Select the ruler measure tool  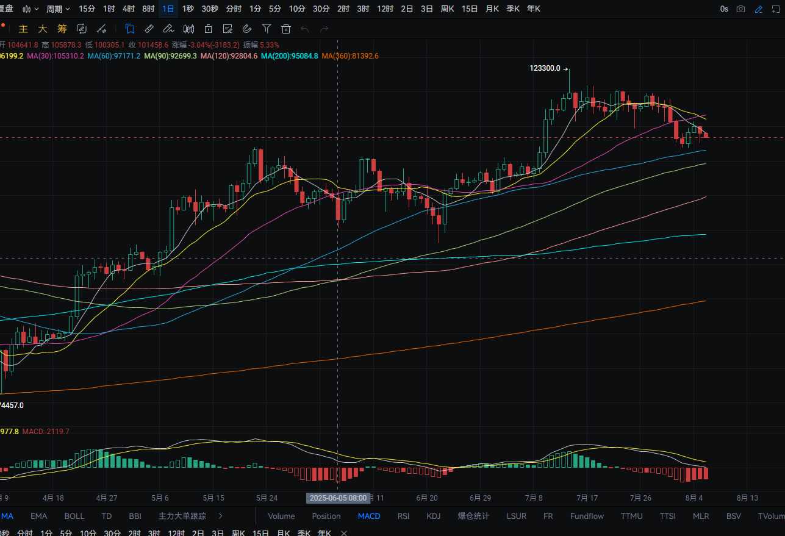point(149,29)
